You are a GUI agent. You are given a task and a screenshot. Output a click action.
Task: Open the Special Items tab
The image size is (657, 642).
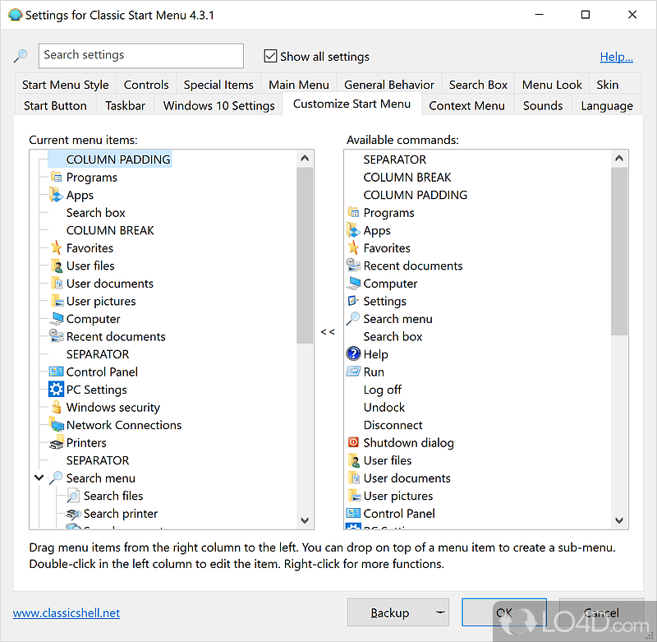pos(218,85)
